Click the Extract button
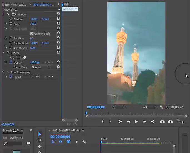190x153 pixels. 170,122
